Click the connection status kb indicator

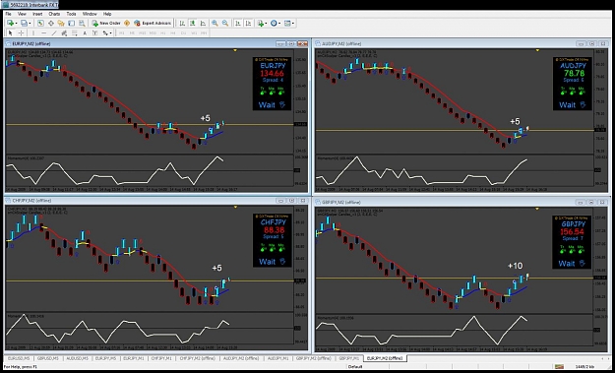click(x=585, y=367)
